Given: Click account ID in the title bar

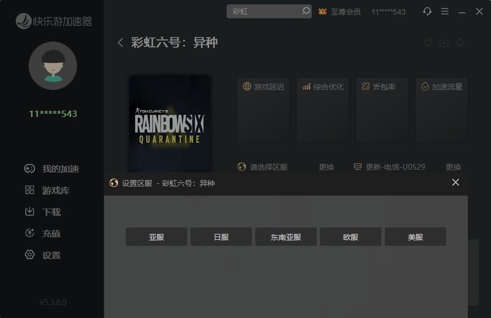Looking at the screenshot, I should pyautogui.click(x=388, y=12).
